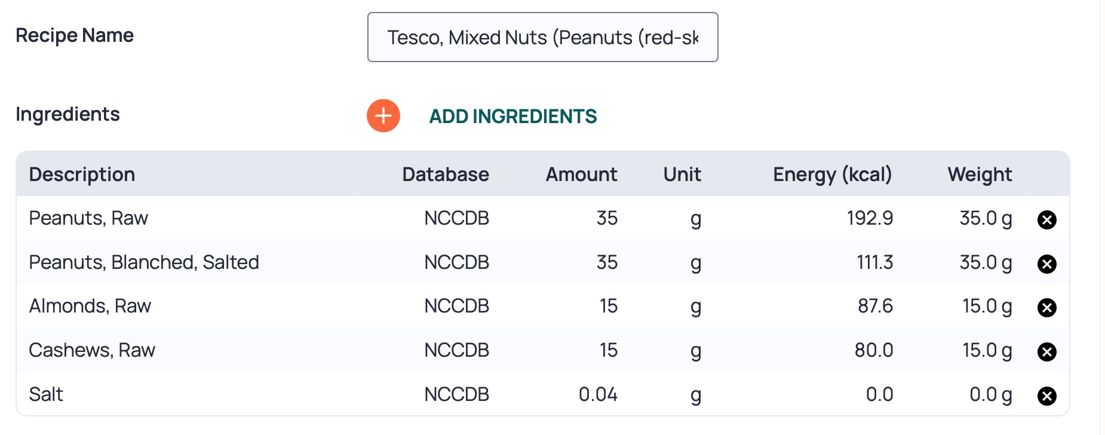Click the Database column header
This screenshot has width=1105, height=435.
click(x=445, y=174)
